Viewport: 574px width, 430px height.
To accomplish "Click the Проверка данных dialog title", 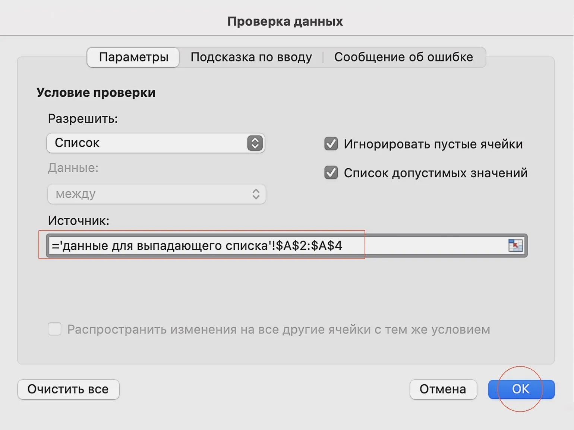I will tap(285, 21).
